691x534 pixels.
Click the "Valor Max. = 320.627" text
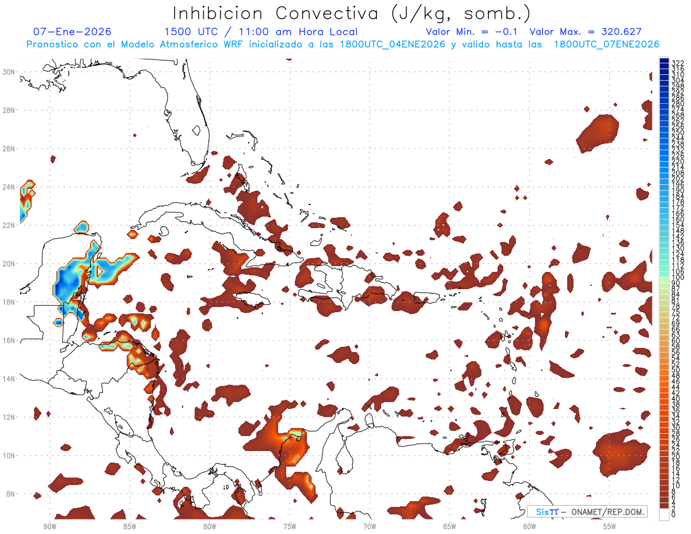click(x=586, y=32)
